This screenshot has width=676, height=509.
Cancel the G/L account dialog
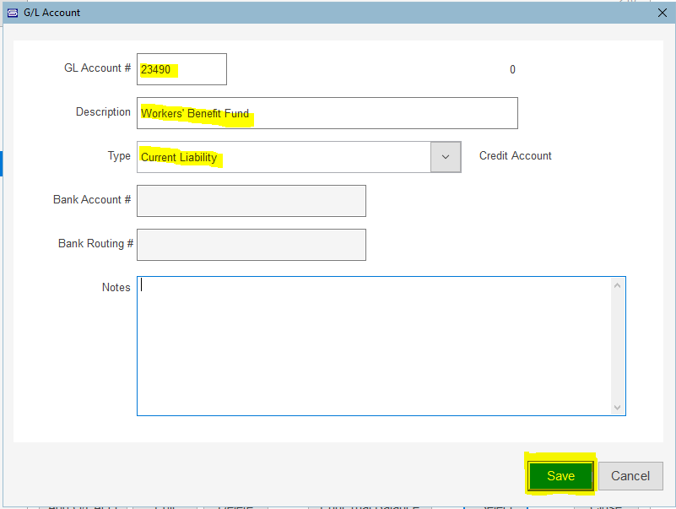click(630, 476)
